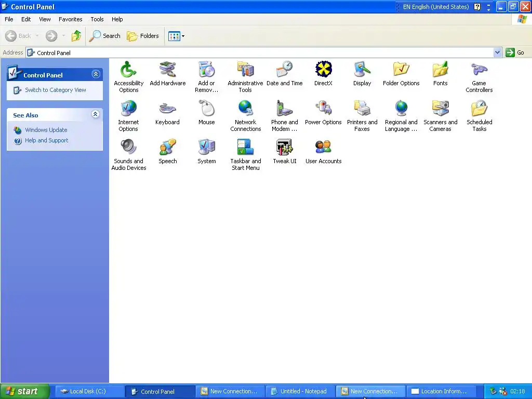The width and height of the screenshot is (532, 399).
Task: Click the EN English language bar indicator
Action: point(436,7)
